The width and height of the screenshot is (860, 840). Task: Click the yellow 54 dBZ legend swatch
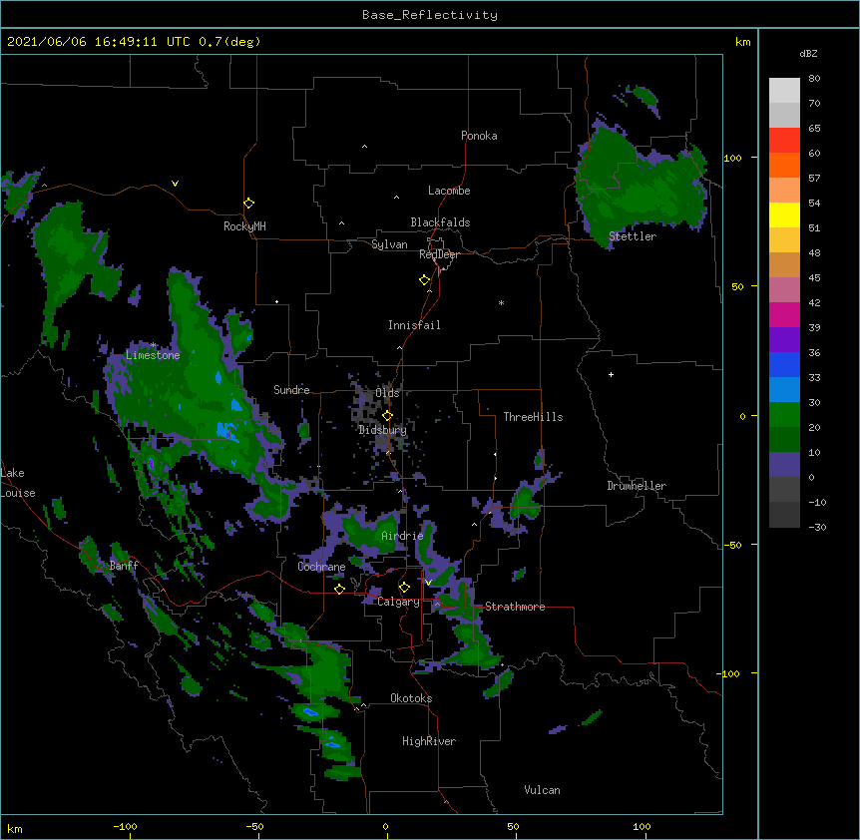click(784, 214)
